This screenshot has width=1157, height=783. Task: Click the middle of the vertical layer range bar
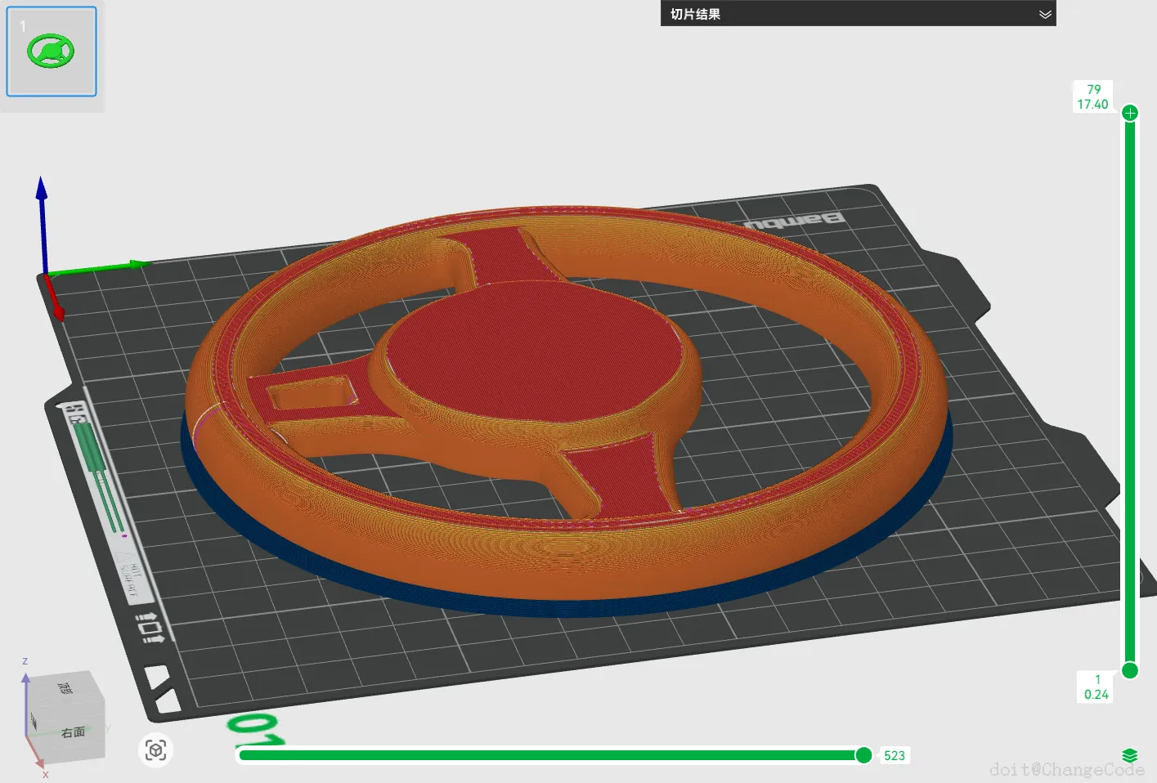pos(1130,392)
